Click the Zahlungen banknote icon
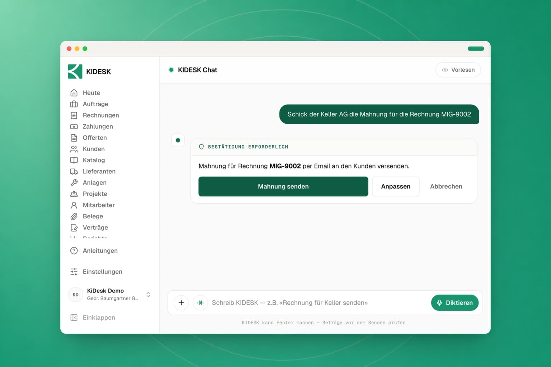 click(x=74, y=127)
